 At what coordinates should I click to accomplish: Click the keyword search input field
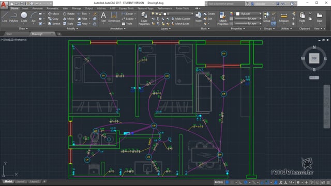(226, 4)
